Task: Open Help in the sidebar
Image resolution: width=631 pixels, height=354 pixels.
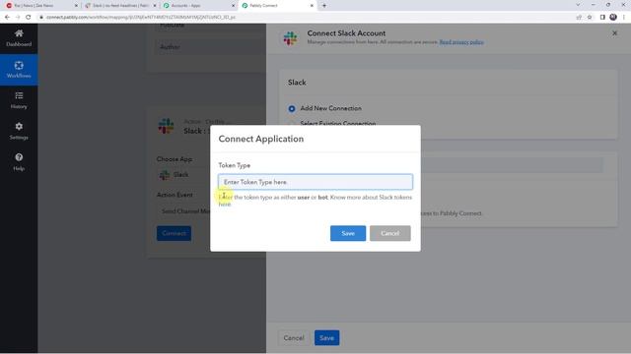Action: click(19, 162)
